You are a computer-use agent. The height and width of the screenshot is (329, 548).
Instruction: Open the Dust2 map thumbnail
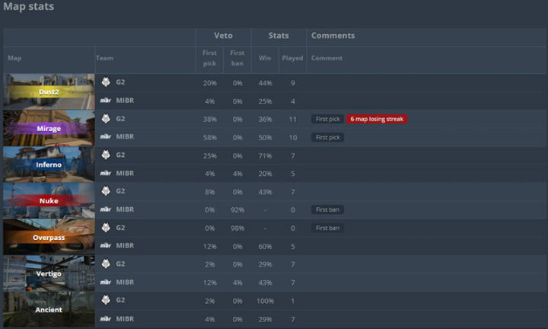(x=49, y=91)
